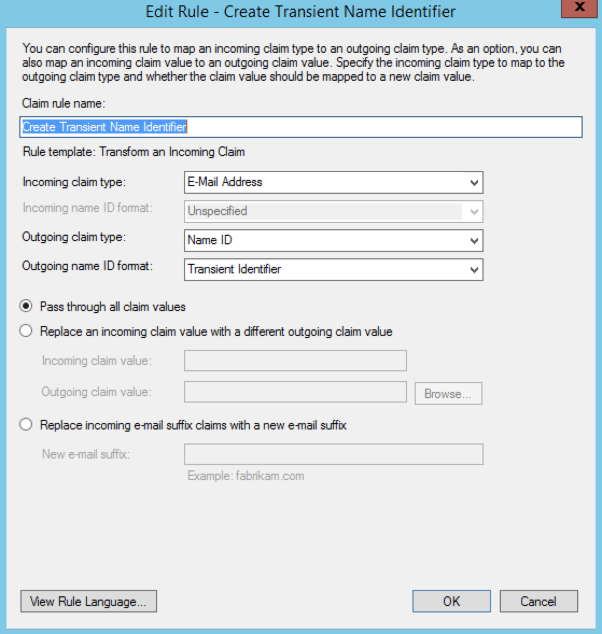
Task: Click the E-Mail Address combo box arrow
Action: tap(474, 183)
